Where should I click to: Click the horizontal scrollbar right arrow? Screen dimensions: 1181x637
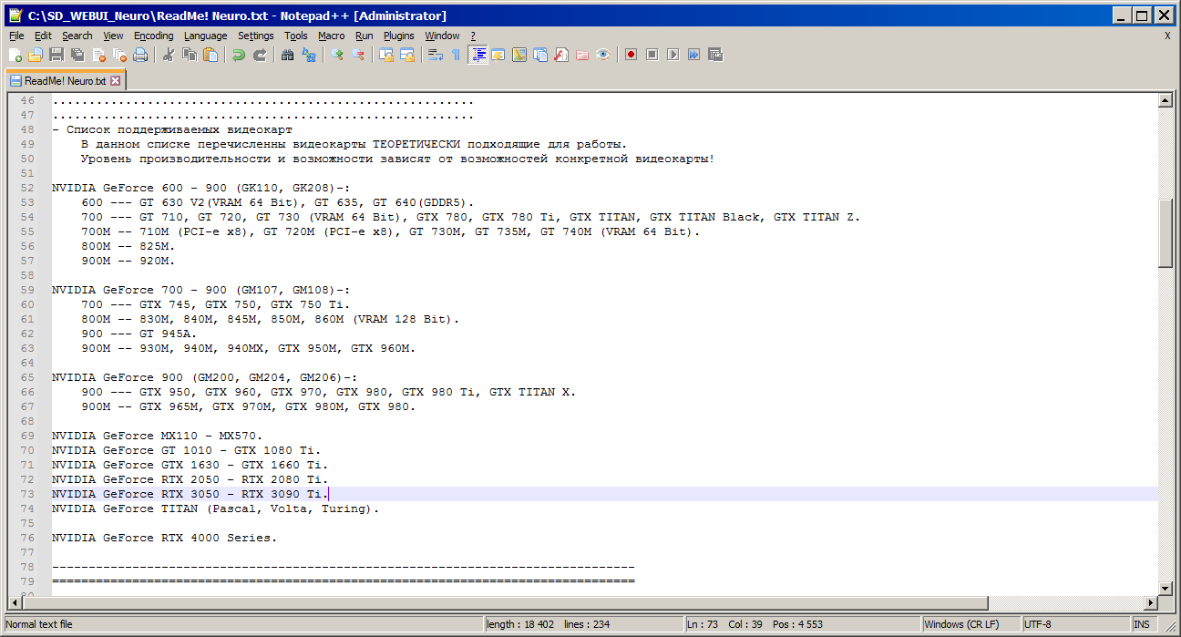[1150, 603]
